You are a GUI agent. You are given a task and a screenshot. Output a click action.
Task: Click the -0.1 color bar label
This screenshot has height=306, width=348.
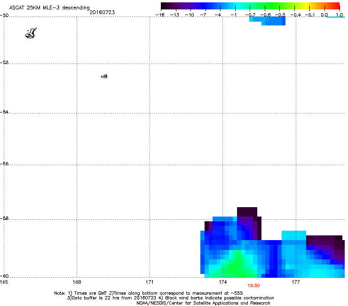pos(310,15)
